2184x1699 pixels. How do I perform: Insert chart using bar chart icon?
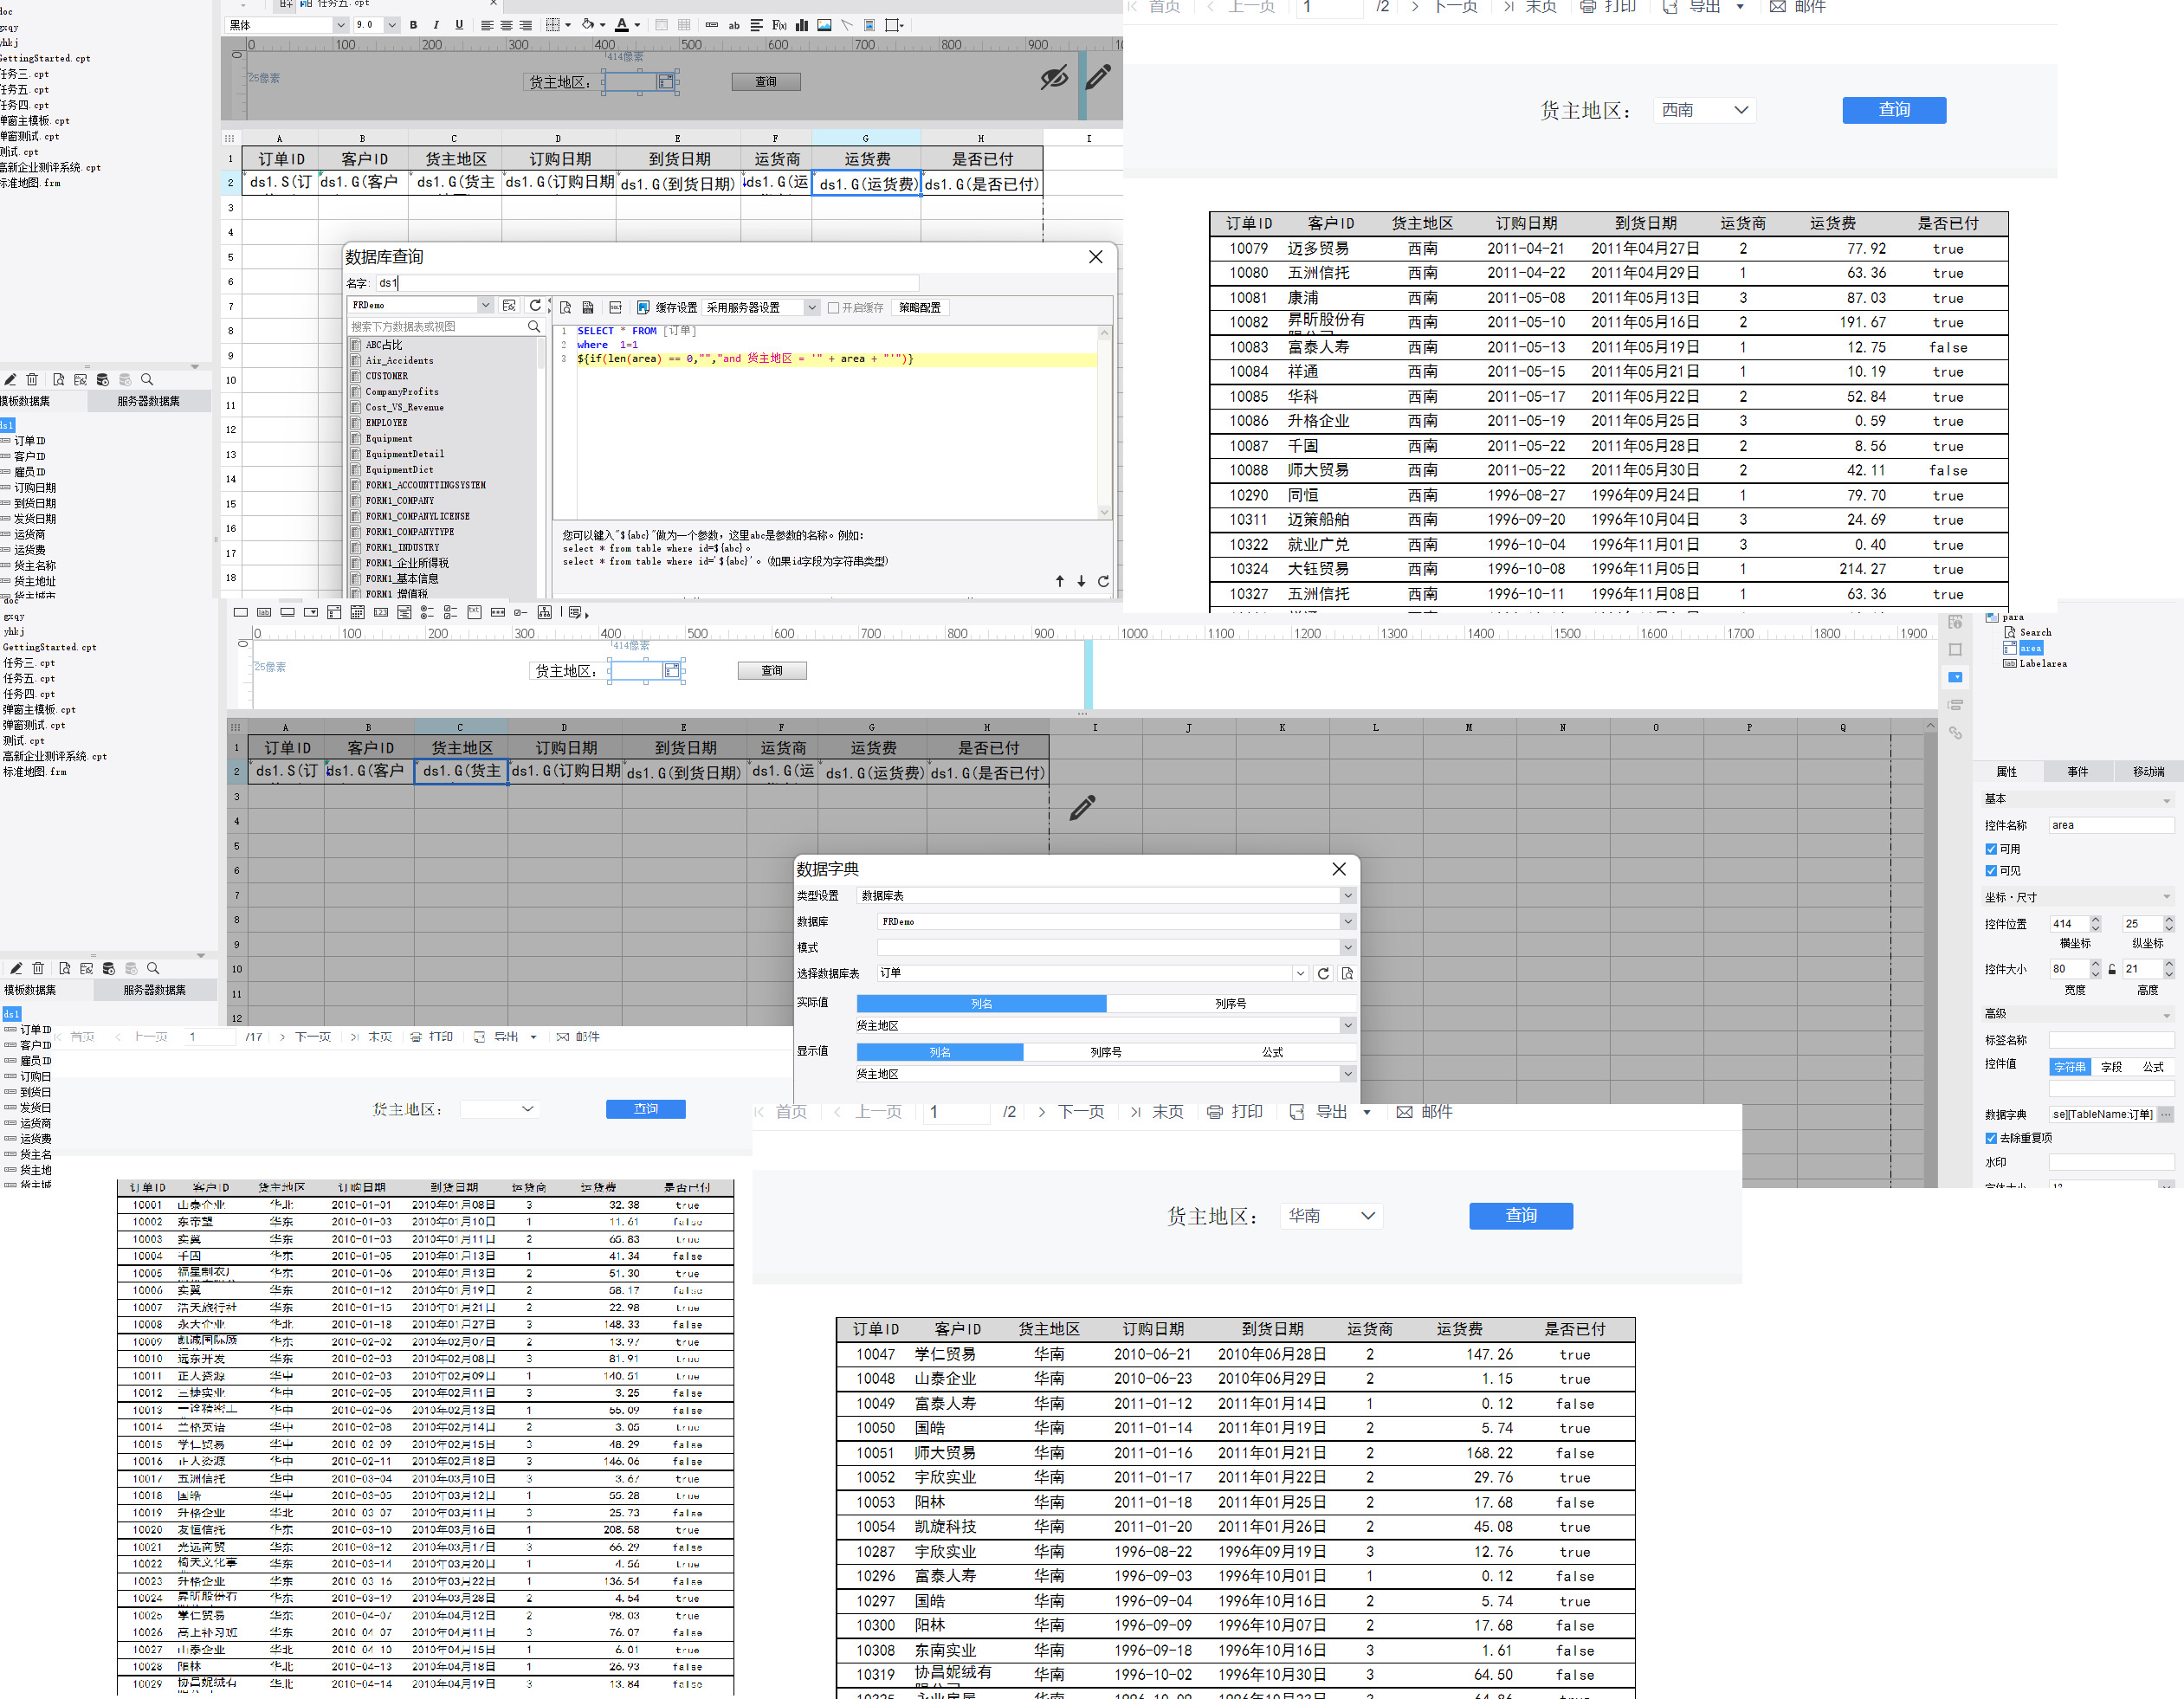[x=802, y=25]
